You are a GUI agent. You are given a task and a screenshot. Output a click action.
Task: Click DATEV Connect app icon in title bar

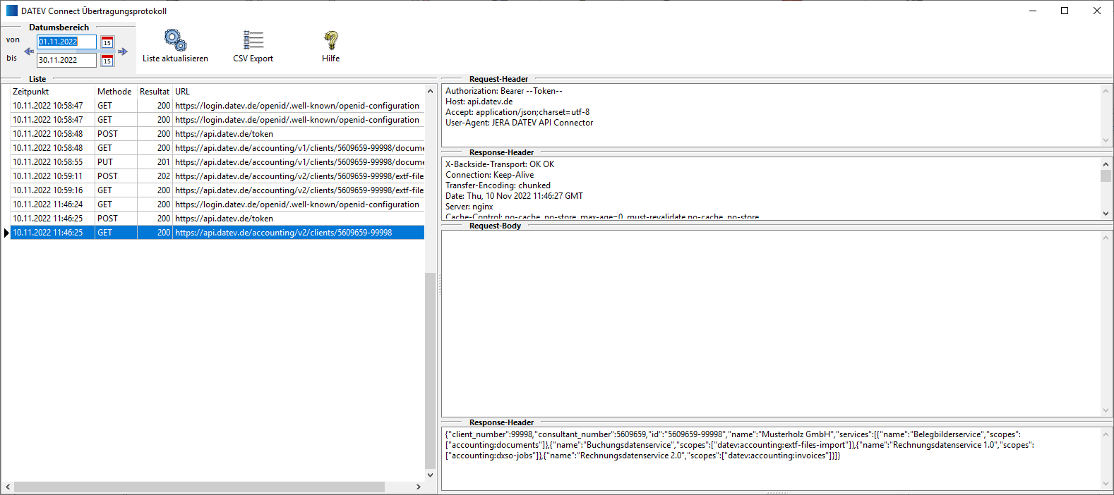click(11, 11)
